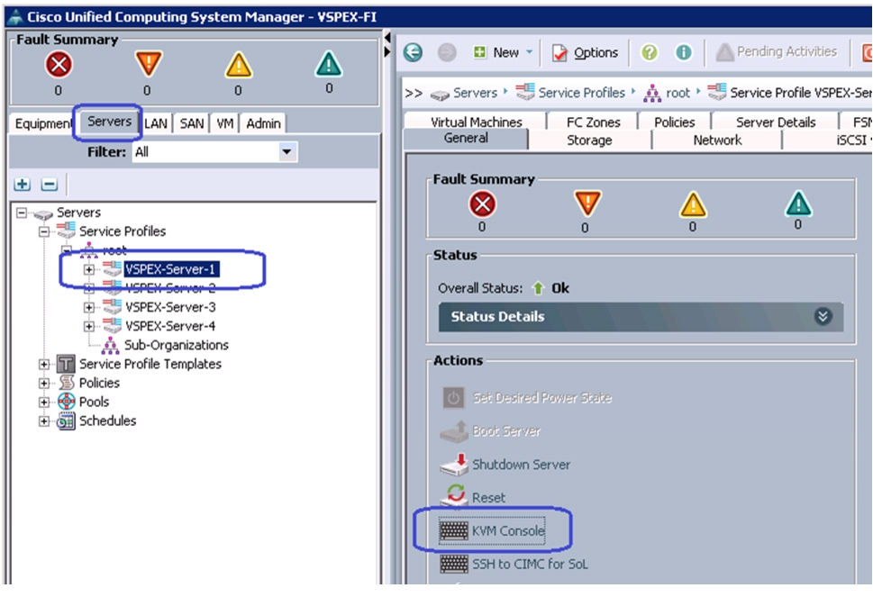This screenshot has height=606, width=873.
Task: Click the Reset server action icon
Action: (x=456, y=495)
